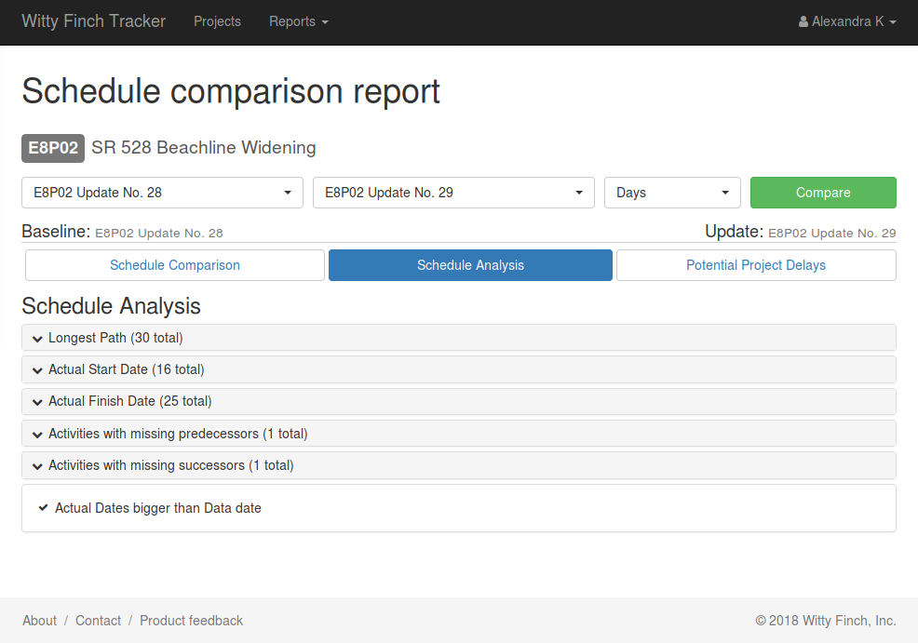Click the checkmark icon beside Actual Dates section
Screen dimensions: 918x643
[x=43, y=507]
